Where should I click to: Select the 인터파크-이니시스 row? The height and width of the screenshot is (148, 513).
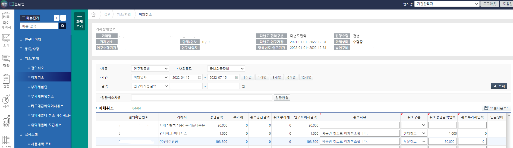301,133
